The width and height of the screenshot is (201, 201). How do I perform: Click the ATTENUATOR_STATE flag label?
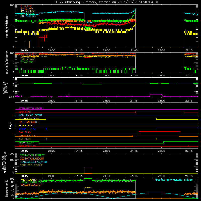30,109
